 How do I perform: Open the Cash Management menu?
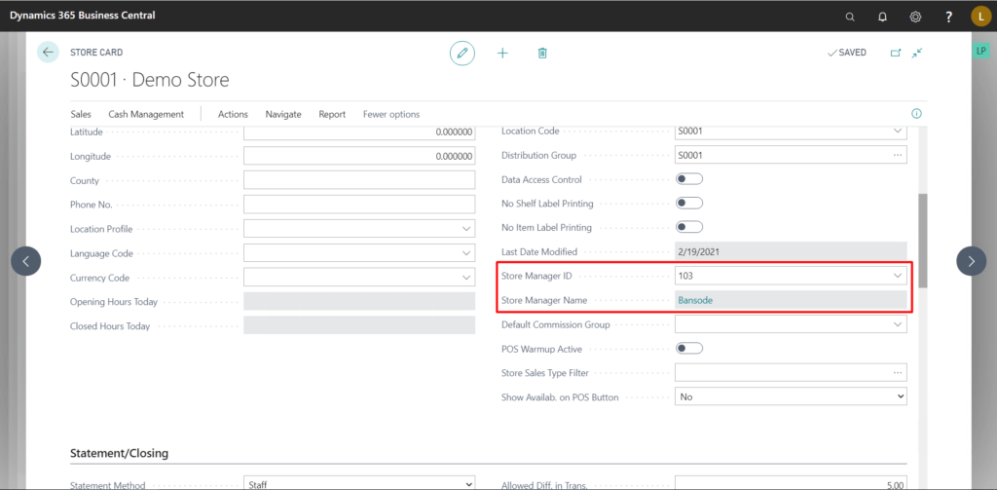pyautogui.click(x=146, y=115)
